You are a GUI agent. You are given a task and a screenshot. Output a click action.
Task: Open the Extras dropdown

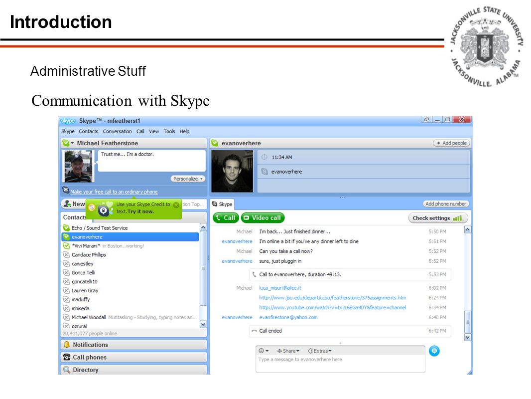320,351
